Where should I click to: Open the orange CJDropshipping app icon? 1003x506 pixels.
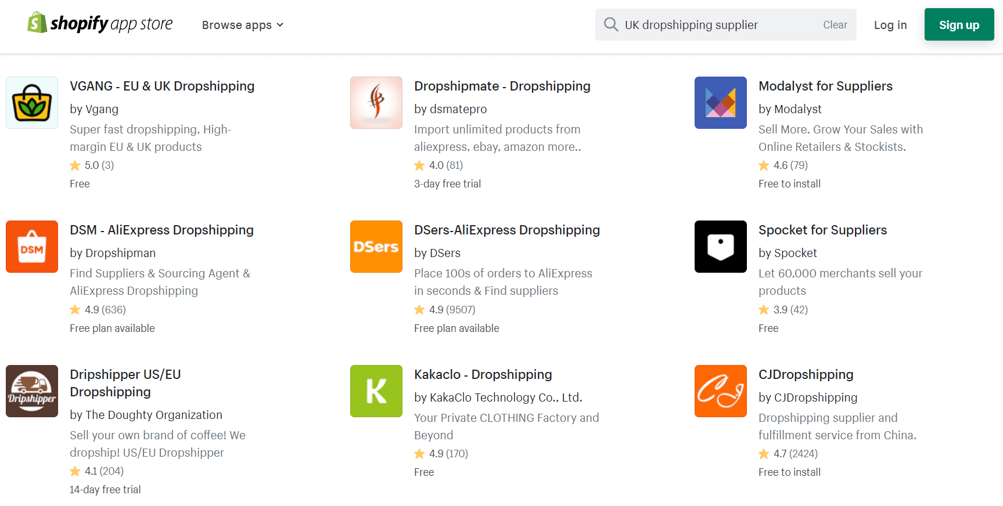pos(721,391)
